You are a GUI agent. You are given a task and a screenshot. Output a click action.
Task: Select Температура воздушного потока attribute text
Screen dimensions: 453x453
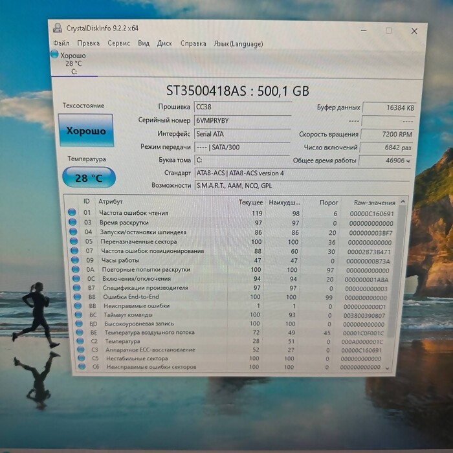click(149, 333)
